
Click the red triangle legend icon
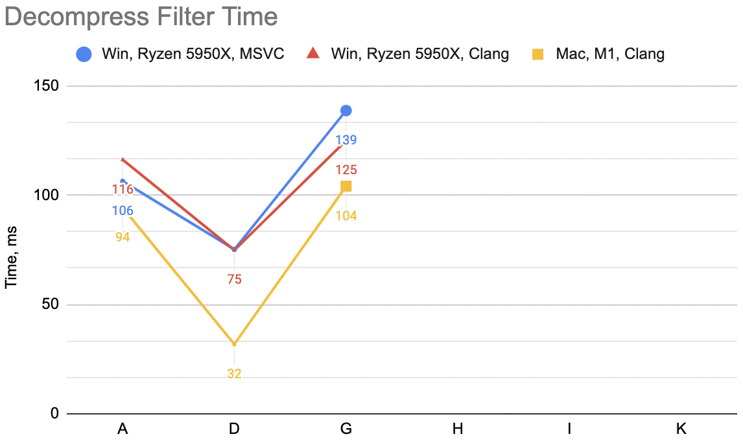click(313, 53)
